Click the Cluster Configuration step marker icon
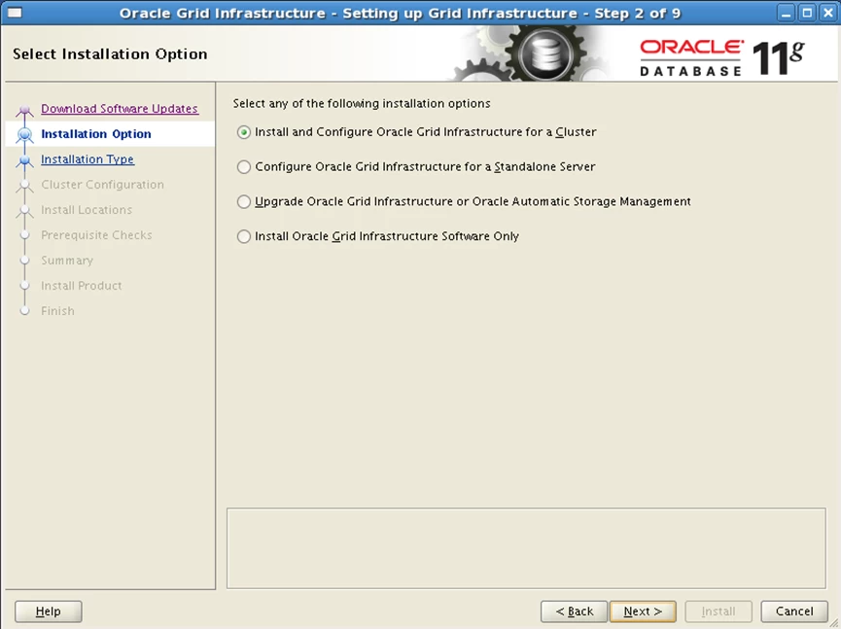This screenshot has width=841, height=629. point(24,186)
